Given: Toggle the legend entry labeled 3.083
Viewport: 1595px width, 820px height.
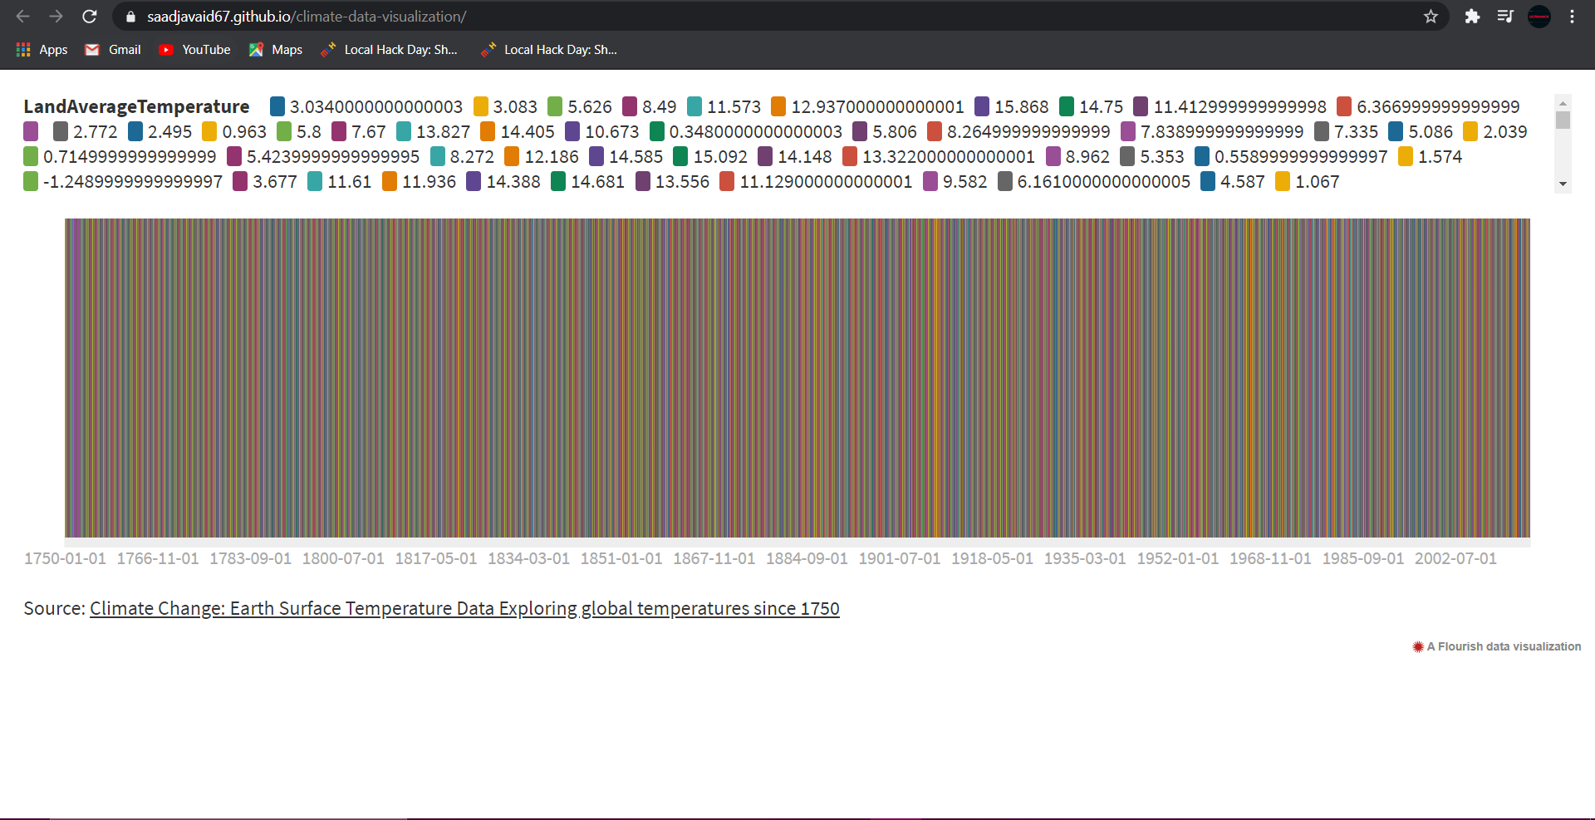Looking at the screenshot, I should [504, 106].
